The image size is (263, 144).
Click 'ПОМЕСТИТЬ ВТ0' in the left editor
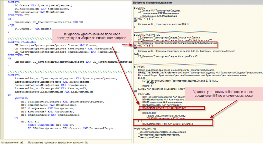pos(18,15)
